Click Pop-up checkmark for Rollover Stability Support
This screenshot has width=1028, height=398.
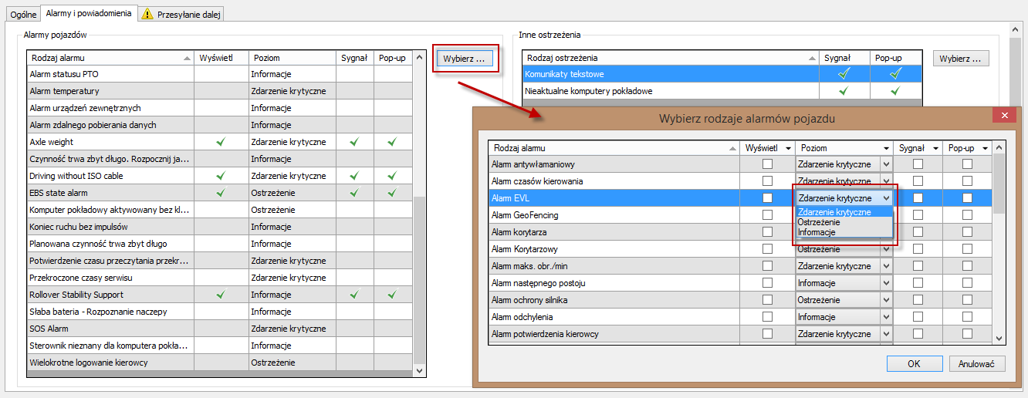coord(392,295)
